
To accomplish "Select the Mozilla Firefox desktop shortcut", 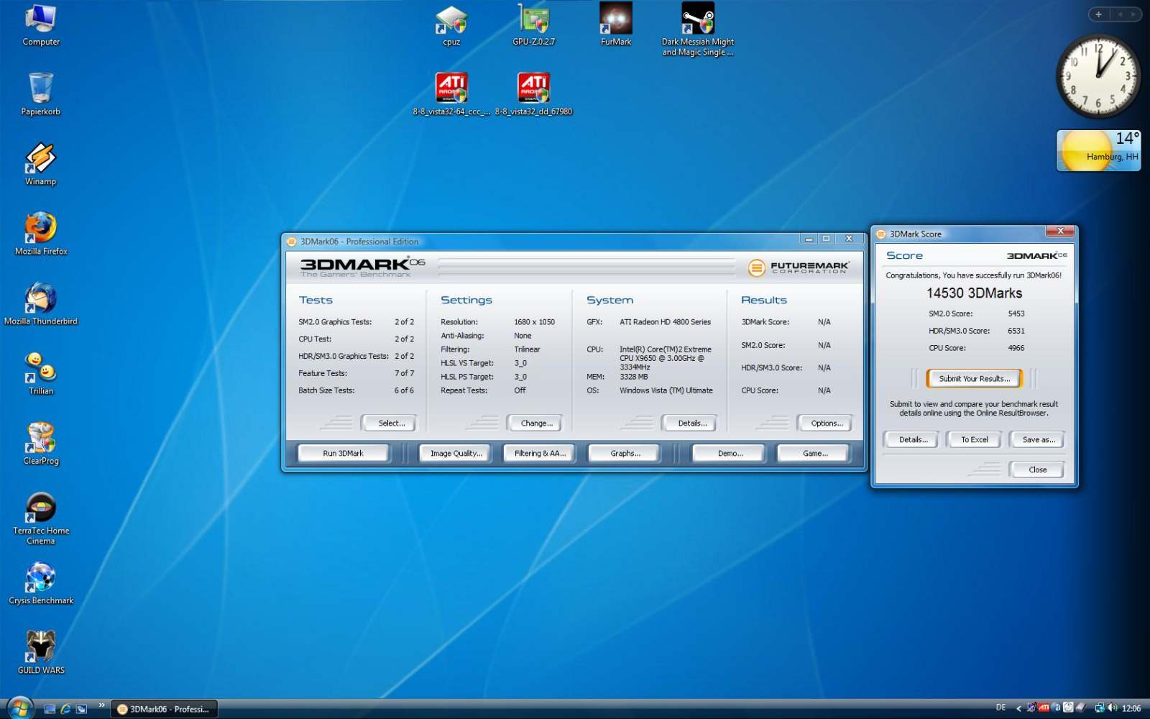I will pos(41,234).
